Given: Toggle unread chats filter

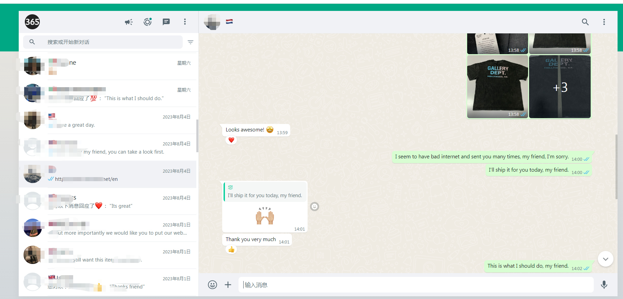Looking at the screenshot, I should pyautogui.click(x=191, y=42).
